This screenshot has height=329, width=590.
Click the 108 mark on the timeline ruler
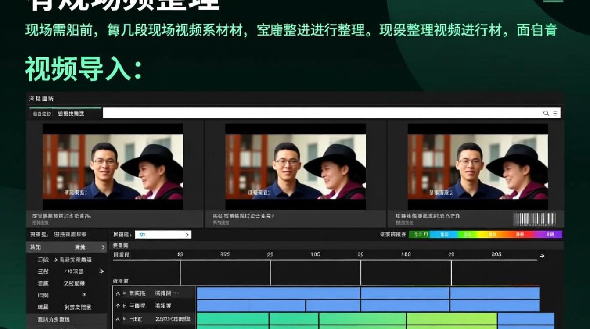(x=406, y=254)
